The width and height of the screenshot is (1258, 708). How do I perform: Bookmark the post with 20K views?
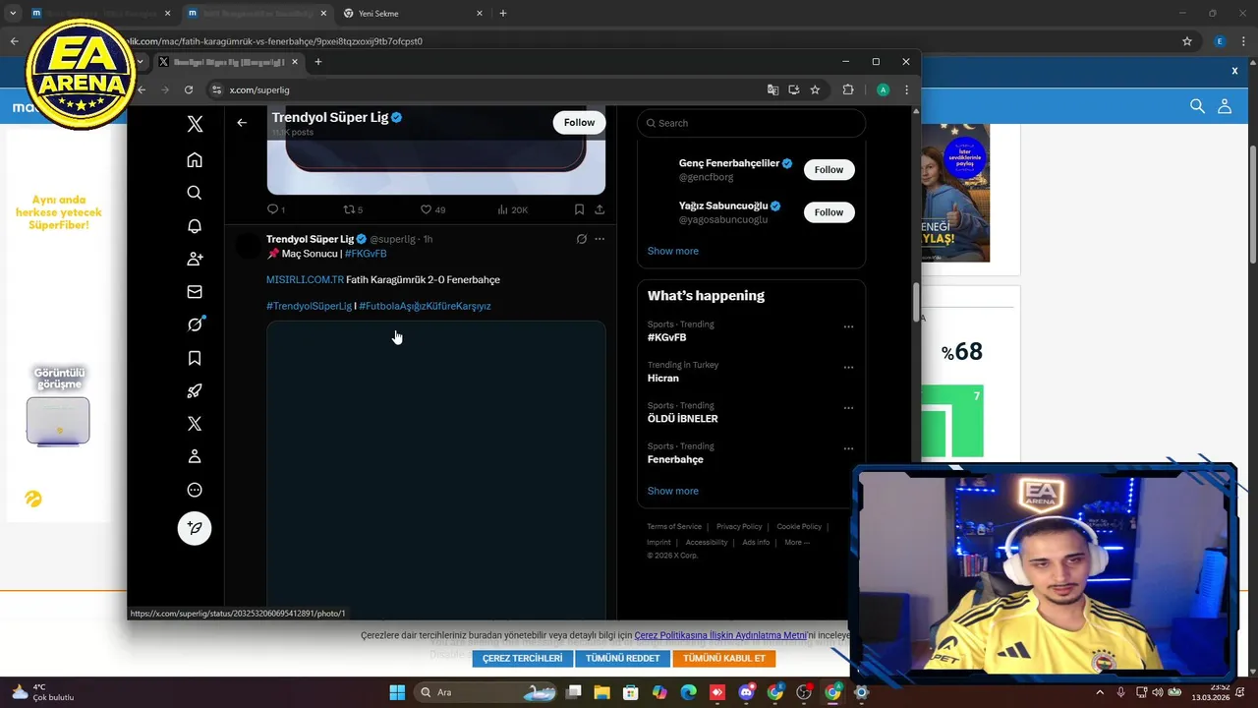pos(579,209)
